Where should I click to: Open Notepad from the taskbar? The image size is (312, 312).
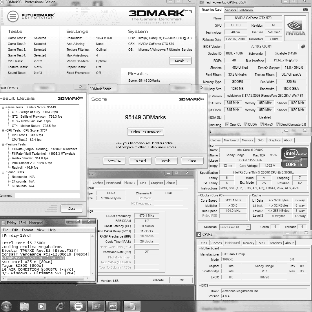pos(132,306)
